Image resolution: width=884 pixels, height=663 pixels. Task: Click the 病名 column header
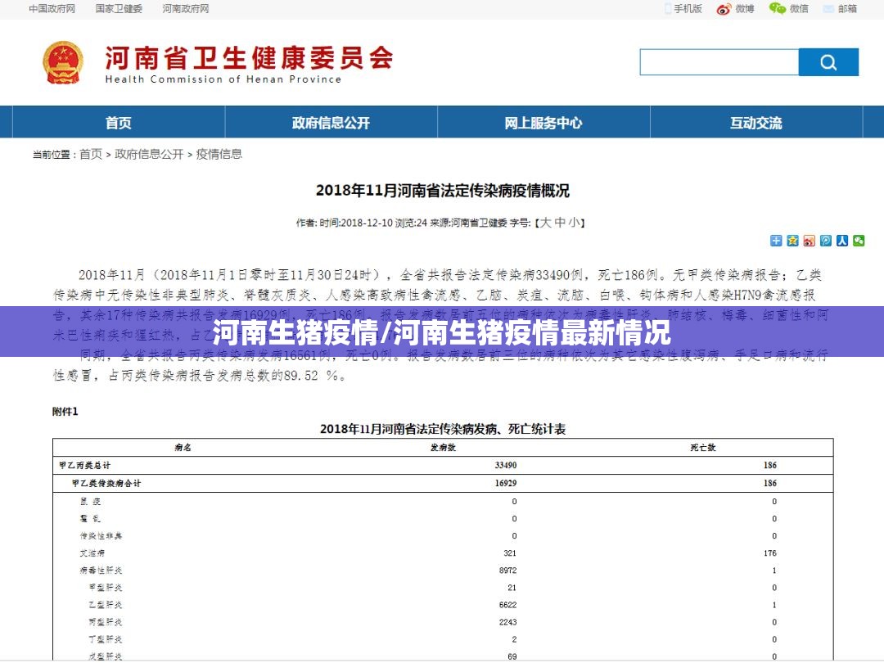click(183, 447)
